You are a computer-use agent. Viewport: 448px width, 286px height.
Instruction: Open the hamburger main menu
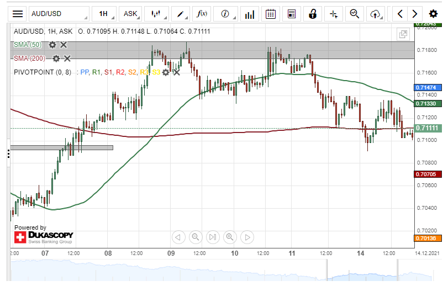pyautogui.click(x=18, y=14)
